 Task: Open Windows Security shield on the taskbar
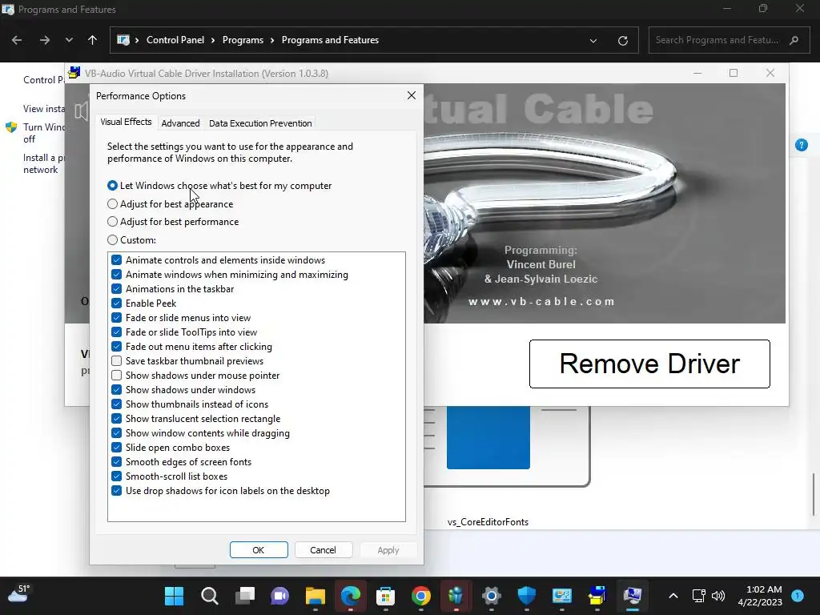[527, 596]
